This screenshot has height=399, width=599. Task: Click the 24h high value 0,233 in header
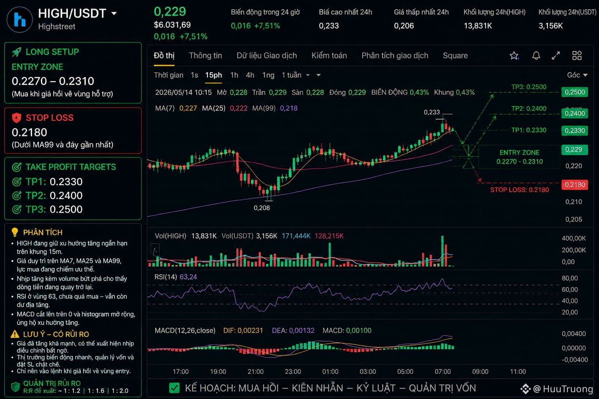[329, 26]
